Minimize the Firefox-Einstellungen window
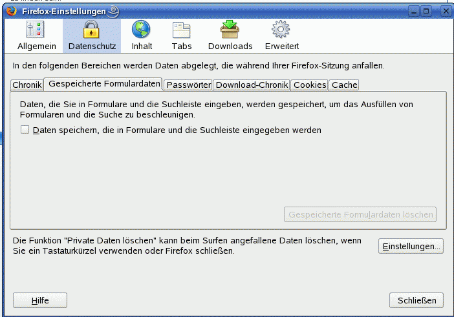454x317 pixels. 414,11
